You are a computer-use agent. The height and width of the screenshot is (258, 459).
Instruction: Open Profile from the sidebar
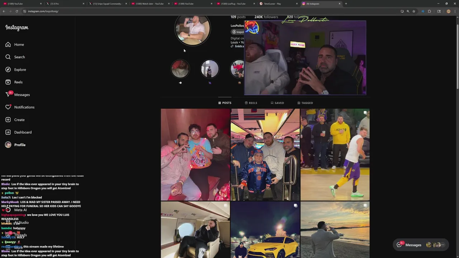click(x=15, y=145)
